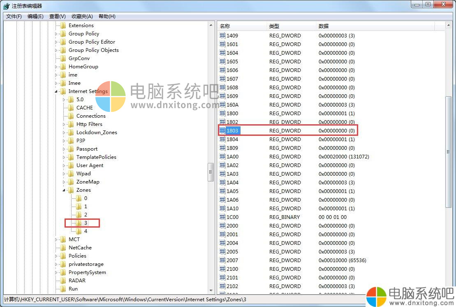Image resolution: width=456 pixels, height=307 pixels.
Task: Click the Lockdown_Zones folder icon
Action: point(71,133)
